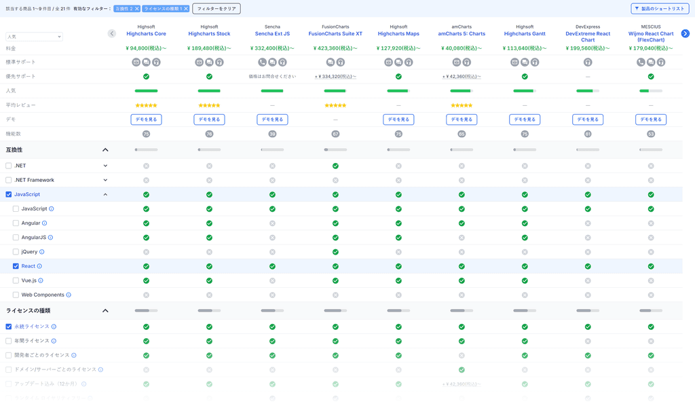
Task: Open the Highcharts Core product link
Action: click(147, 34)
